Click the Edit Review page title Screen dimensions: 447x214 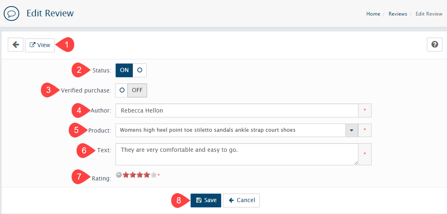pyautogui.click(x=50, y=13)
